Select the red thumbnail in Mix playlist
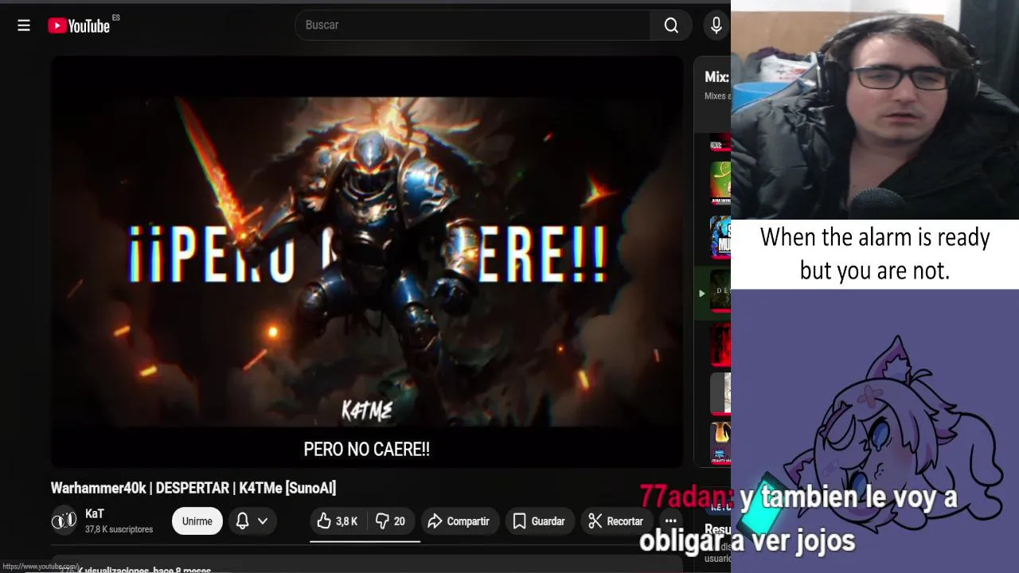The width and height of the screenshot is (1019, 573). (x=720, y=345)
